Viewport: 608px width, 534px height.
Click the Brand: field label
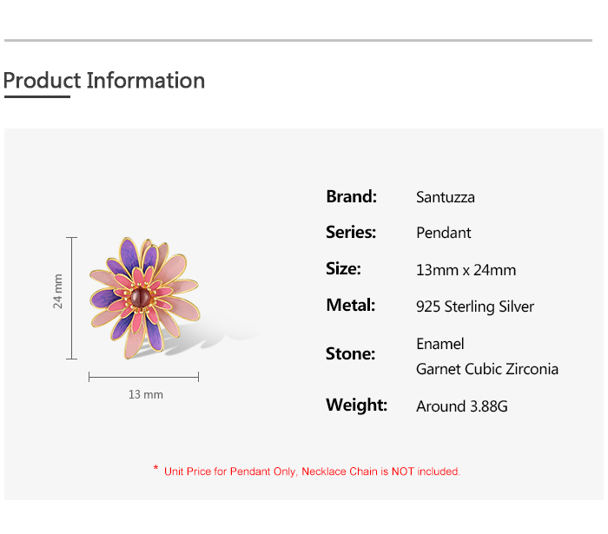coord(351,196)
